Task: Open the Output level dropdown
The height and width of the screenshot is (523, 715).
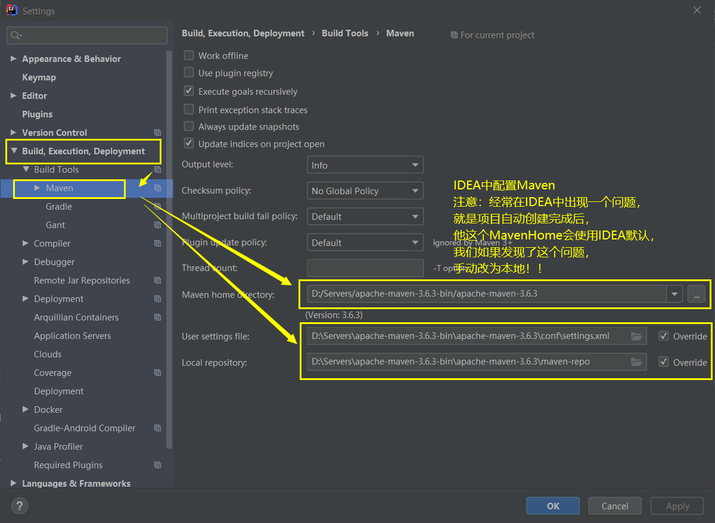Action: 365,165
